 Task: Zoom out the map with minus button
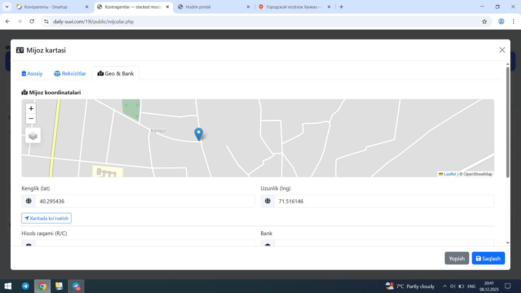coord(31,118)
